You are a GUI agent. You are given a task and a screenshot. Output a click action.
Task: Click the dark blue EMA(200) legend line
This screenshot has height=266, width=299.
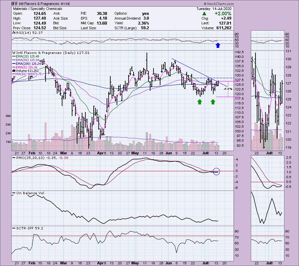(x=14, y=64)
